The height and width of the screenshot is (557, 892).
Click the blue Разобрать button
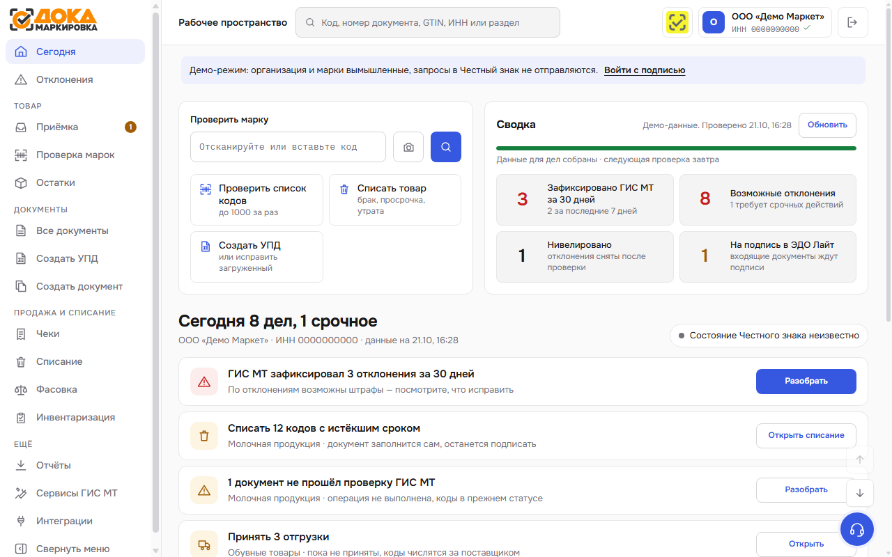806,381
